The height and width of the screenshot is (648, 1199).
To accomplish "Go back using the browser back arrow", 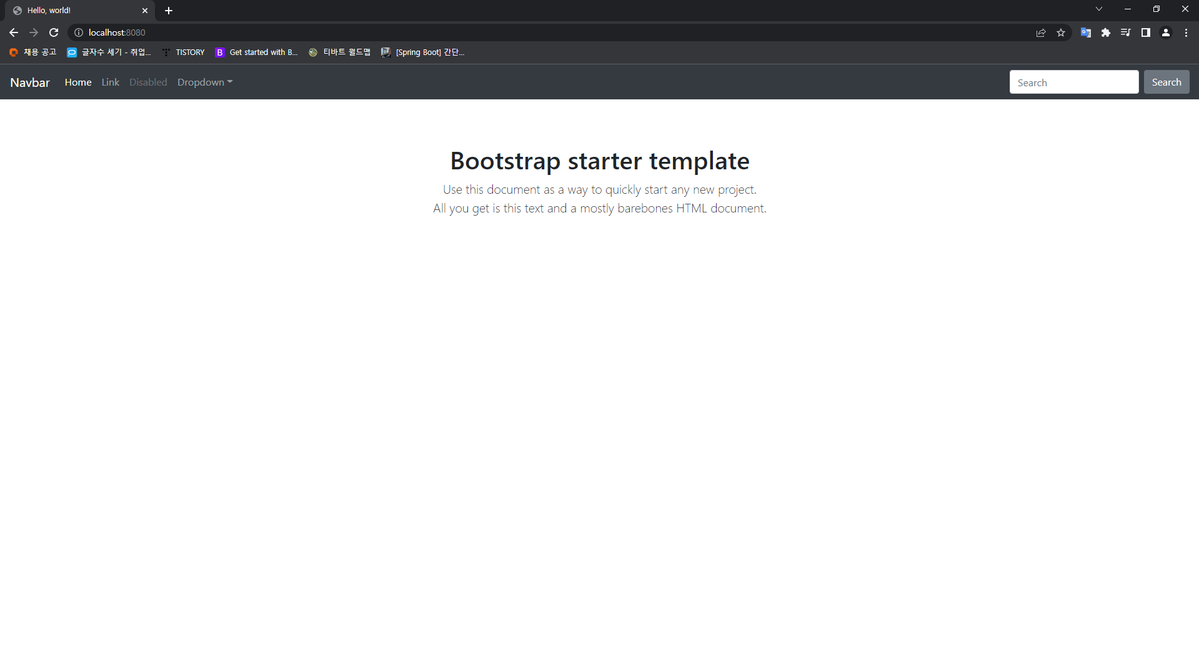I will 14,32.
